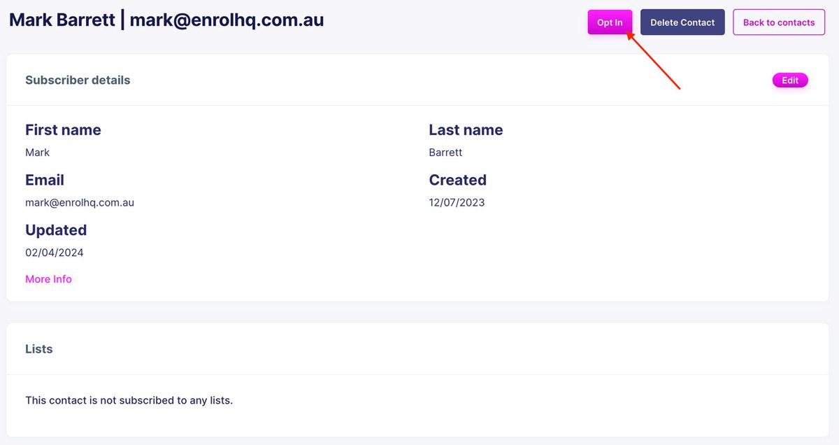
Task: Edit the subscriber details
Action: click(x=789, y=80)
